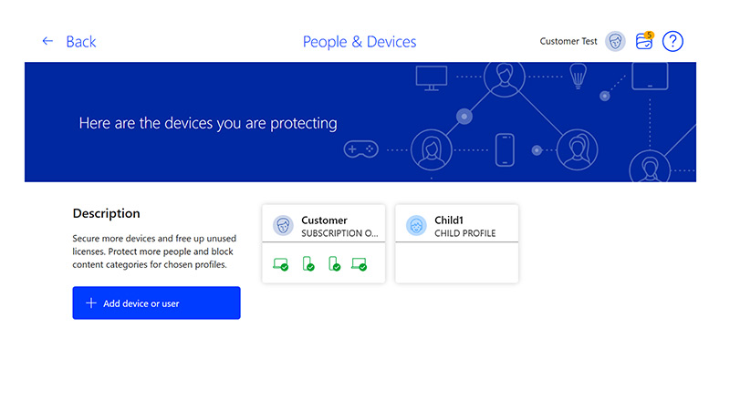
Task: Select first laptop device in Customer card
Action: (281, 264)
